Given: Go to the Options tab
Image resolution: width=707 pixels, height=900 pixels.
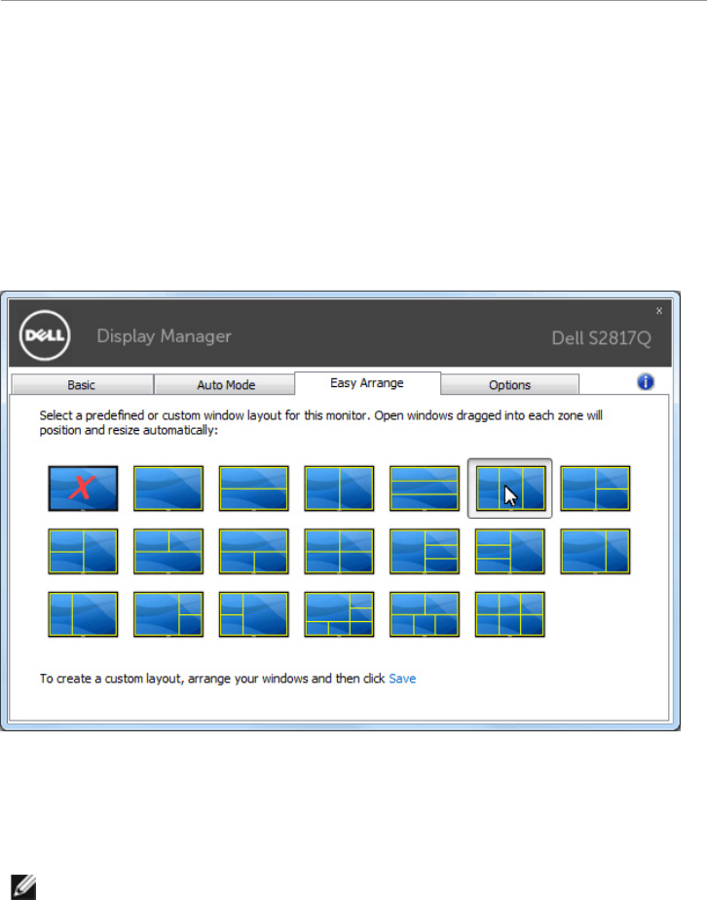Looking at the screenshot, I should (x=509, y=384).
